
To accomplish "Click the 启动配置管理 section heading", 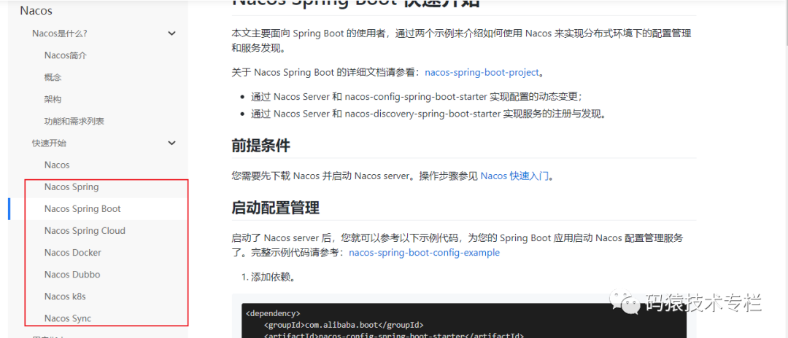I will [x=275, y=207].
